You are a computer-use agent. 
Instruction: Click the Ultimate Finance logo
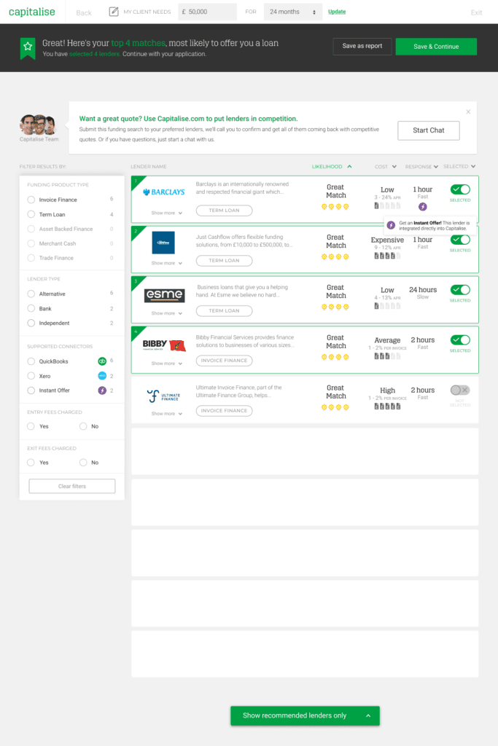[x=163, y=396]
